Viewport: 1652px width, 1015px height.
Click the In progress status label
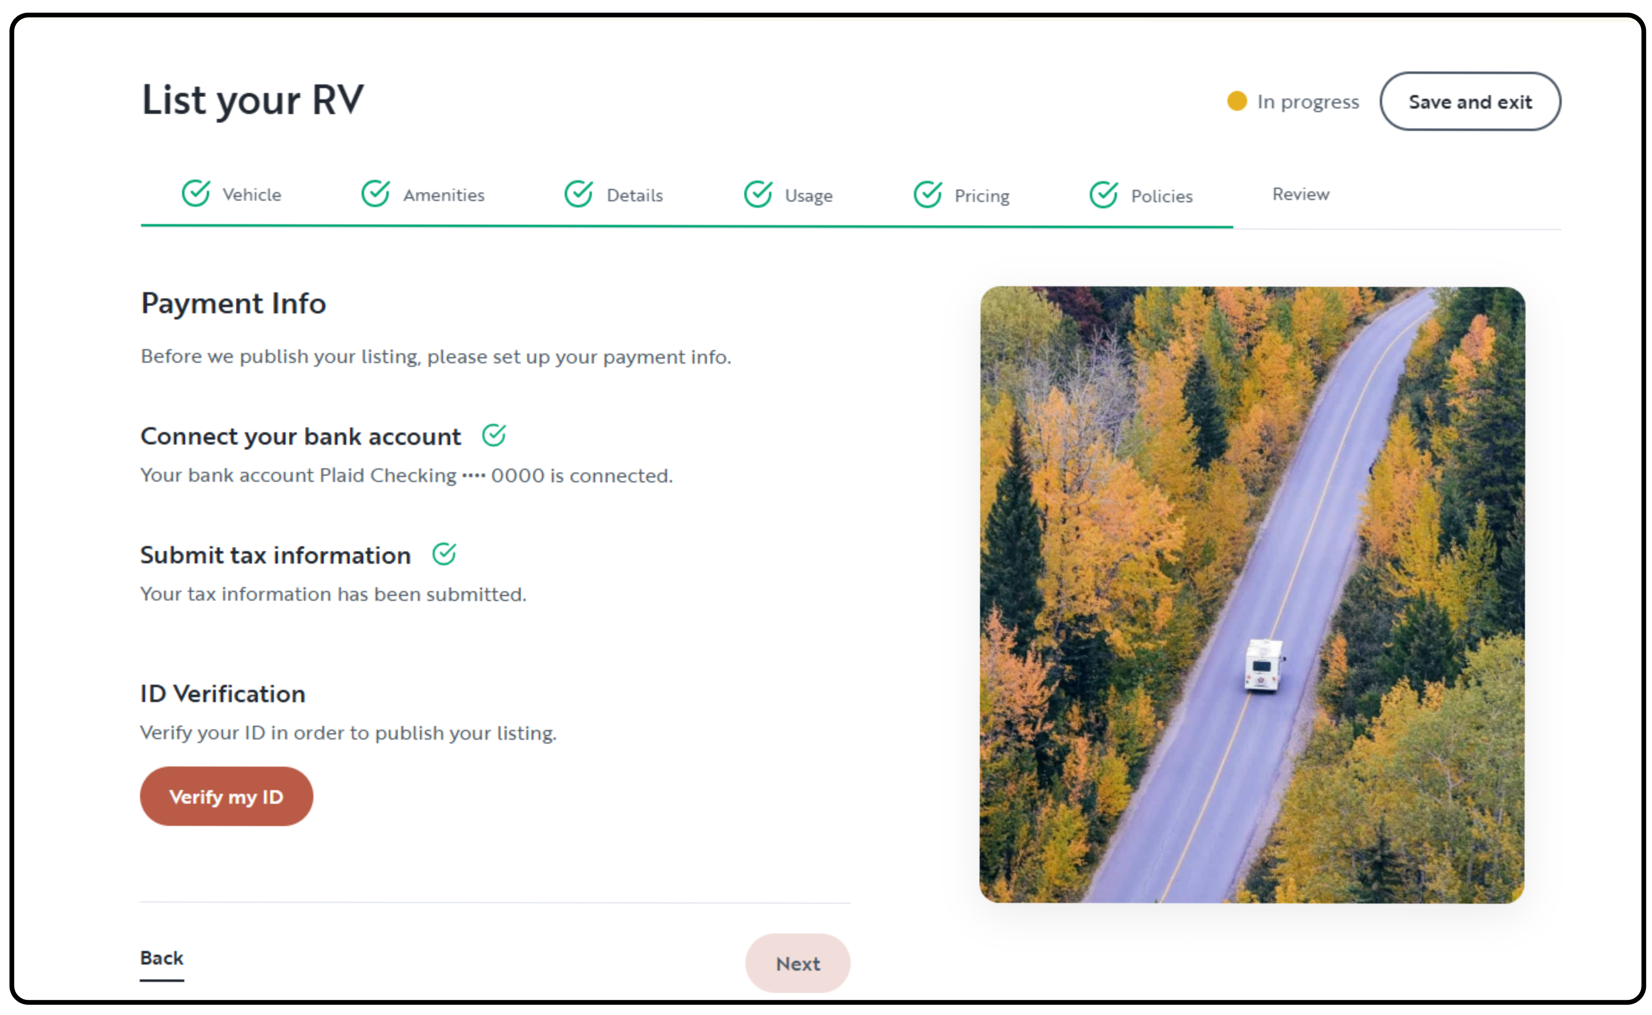point(1308,102)
